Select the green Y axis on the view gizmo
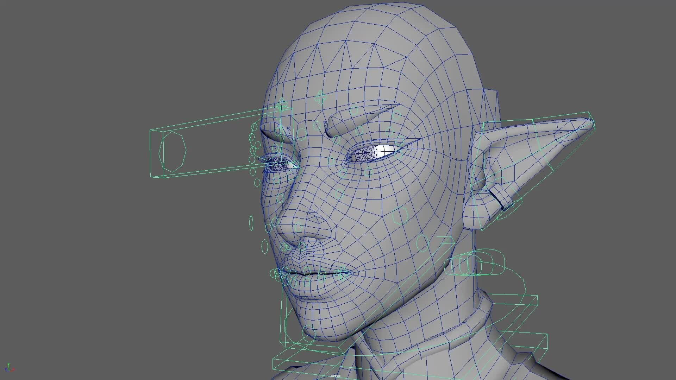The image size is (676, 380). coord(9,364)
